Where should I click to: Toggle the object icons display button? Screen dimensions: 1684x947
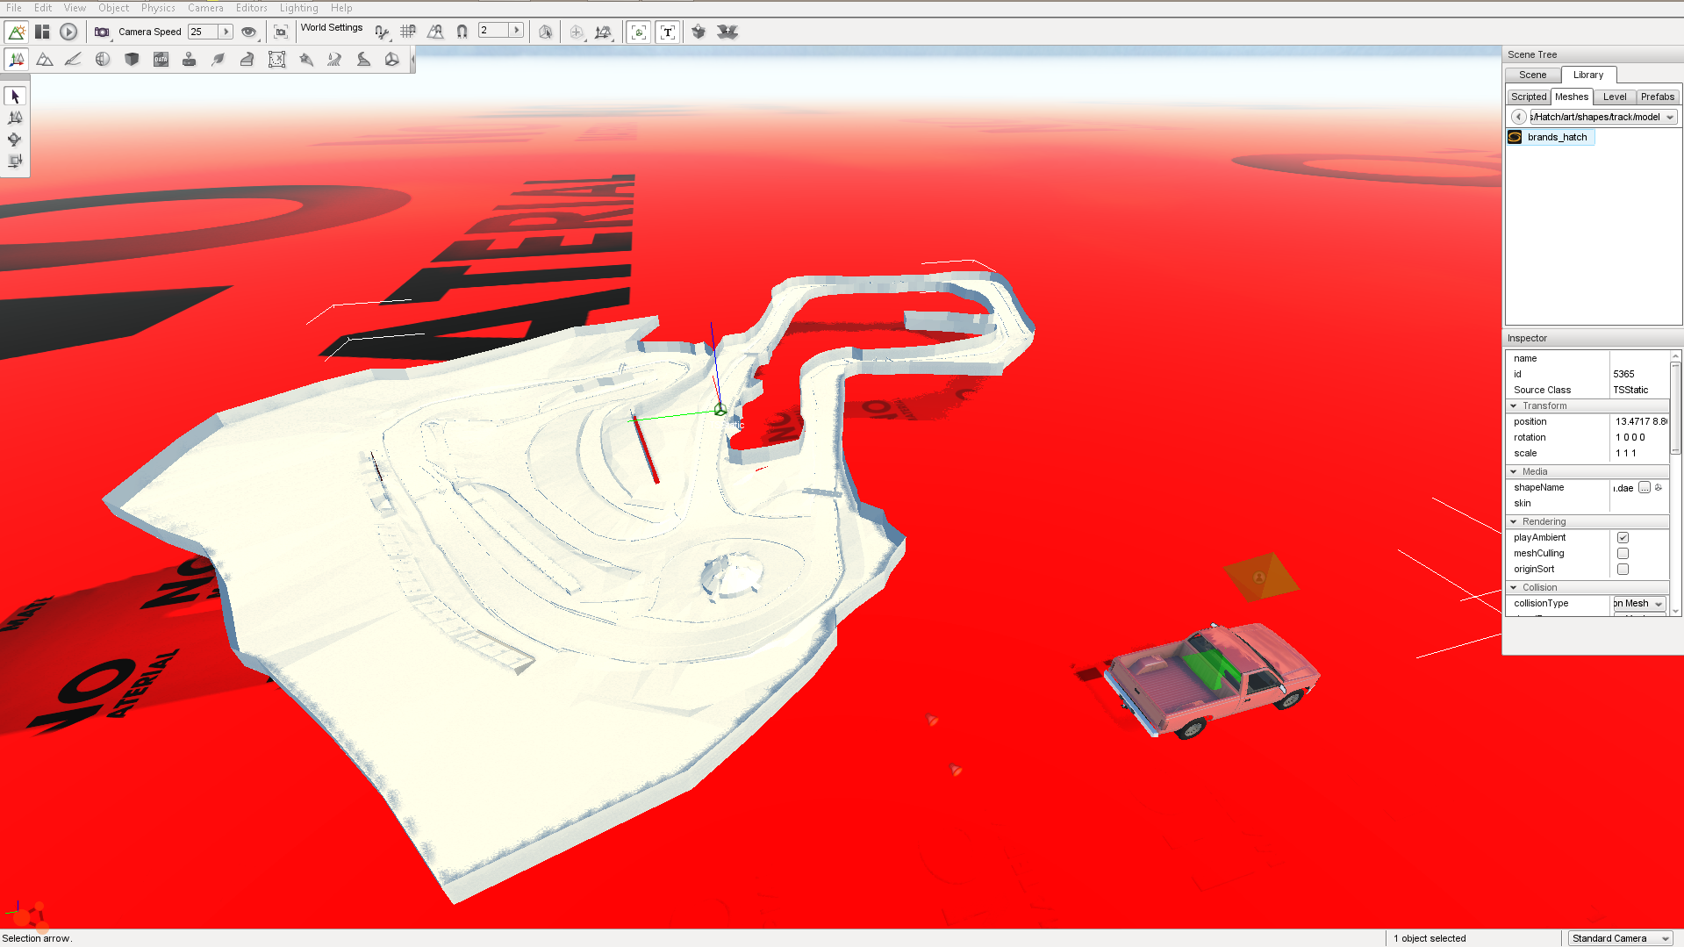click(x=639, y=32)
